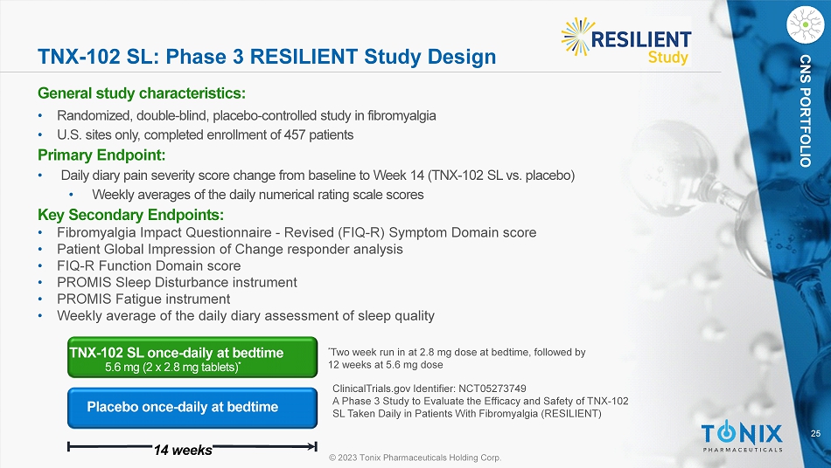Click the two week run-in footnote text
The height and width of the screenshot is (468, 831).
455,358
